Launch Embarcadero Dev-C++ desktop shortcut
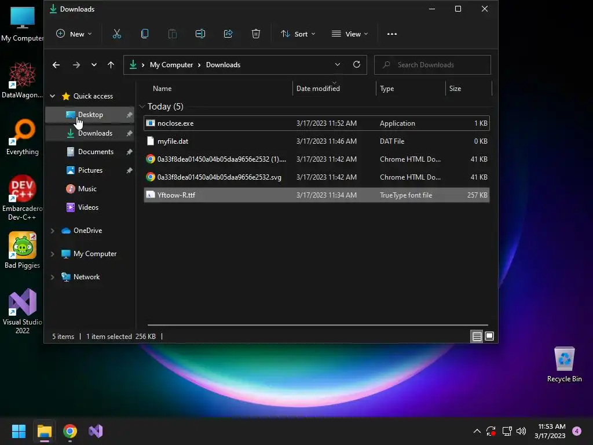This screenshot has height=445, width=593. coord(23,198)
